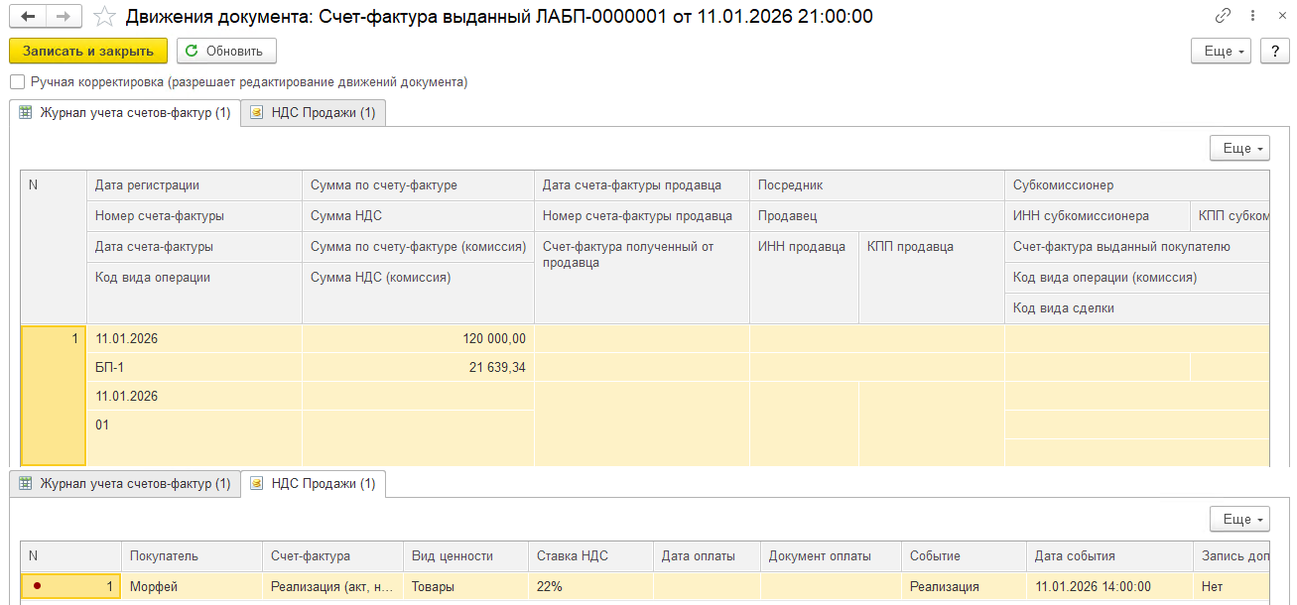The image size is (1297, 605).
Task: Add document to favorites with the star icon
Action: (x=103, y=17)
